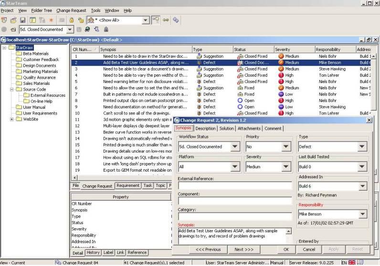Image resolution: width=380 pixels, height=266 pixels.
Task: Click the Defect bug icon in CR row 8
Action: [199, 101]
